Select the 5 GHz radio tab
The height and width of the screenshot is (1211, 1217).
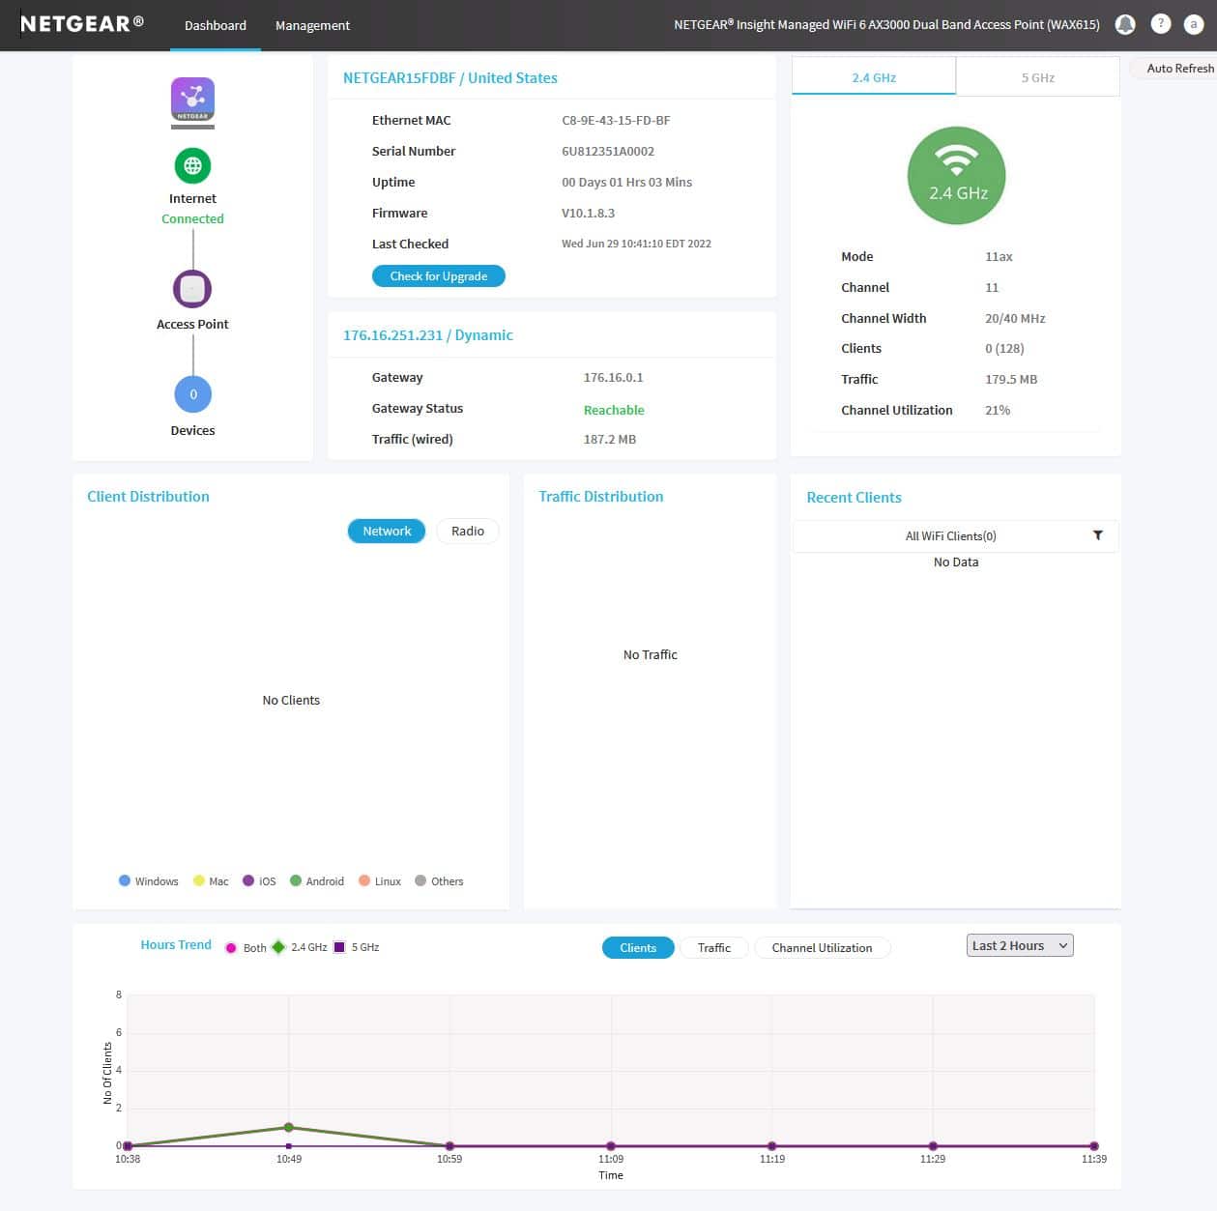coord(1038,77)
